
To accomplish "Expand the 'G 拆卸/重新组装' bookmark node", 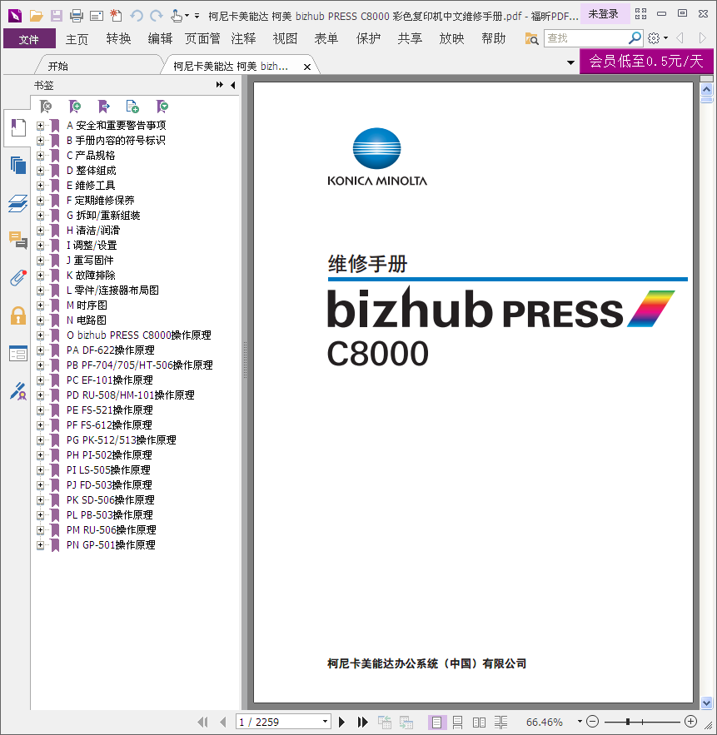I will 40,216.
